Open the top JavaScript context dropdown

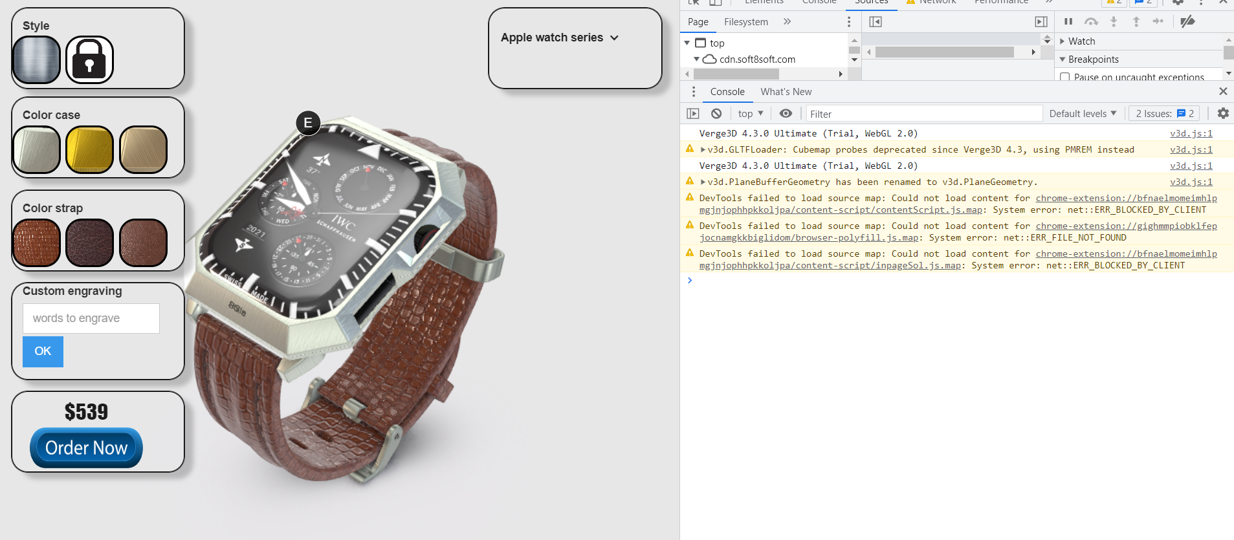coord(751,114)
